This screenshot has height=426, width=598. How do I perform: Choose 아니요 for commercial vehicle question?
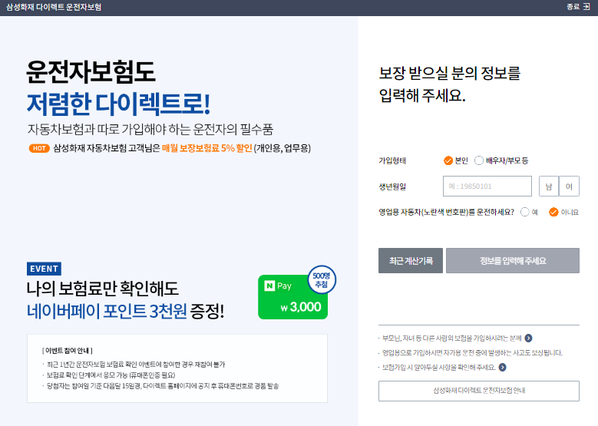pos(553,212)
